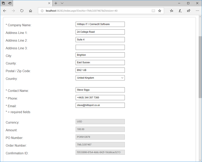Click the Add notes pen icon
The width and height of the screenshot is (202, 162).
point(180,11)
